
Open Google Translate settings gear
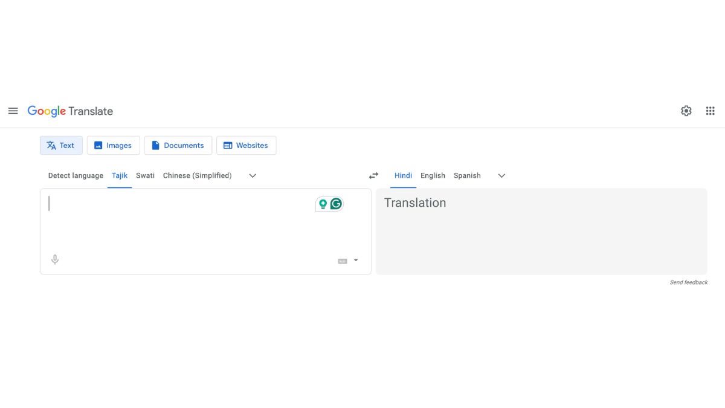click(686, 111)
